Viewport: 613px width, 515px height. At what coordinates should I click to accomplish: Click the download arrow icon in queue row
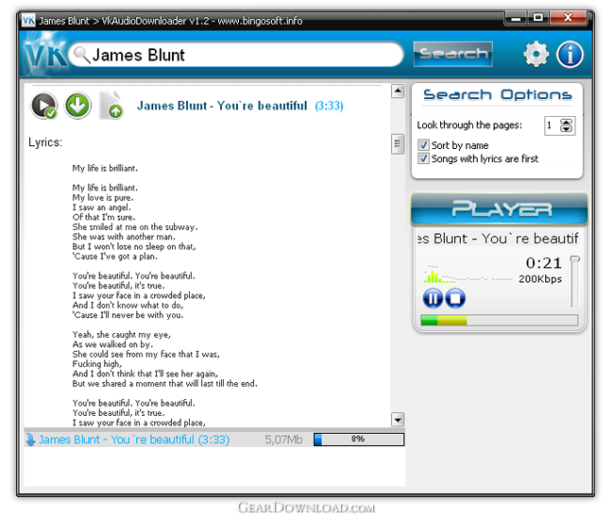point(30,440)
